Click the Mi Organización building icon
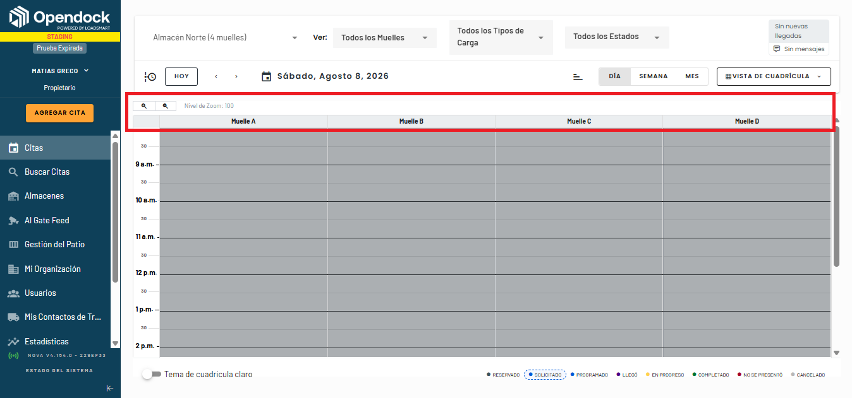 pos(13,269)
